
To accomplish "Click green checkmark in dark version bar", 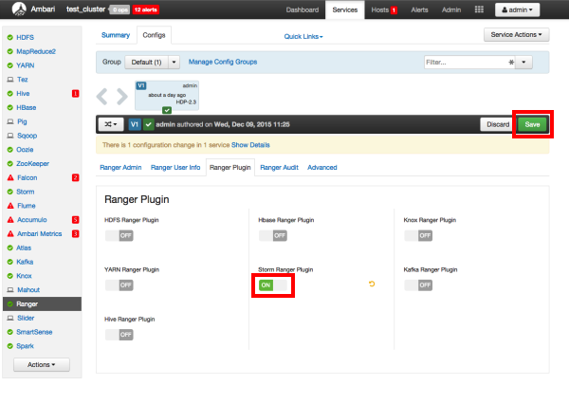I will (149, 124).
